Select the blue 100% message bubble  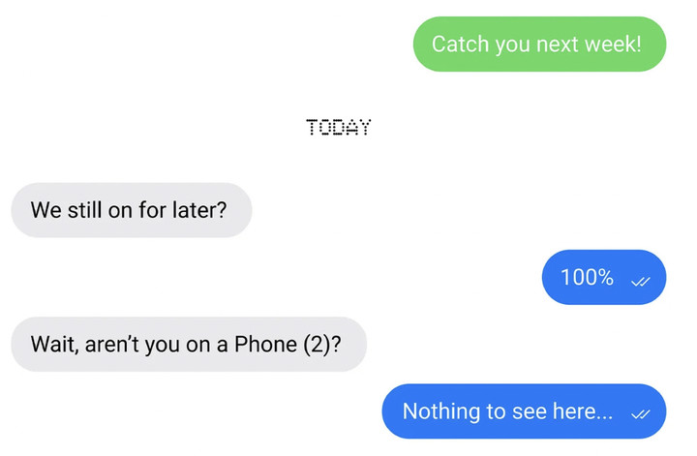(x=604, y=277)
